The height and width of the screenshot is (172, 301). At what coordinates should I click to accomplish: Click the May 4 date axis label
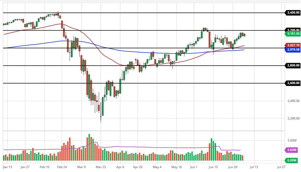pyautogui.click(x=157, y=167)
